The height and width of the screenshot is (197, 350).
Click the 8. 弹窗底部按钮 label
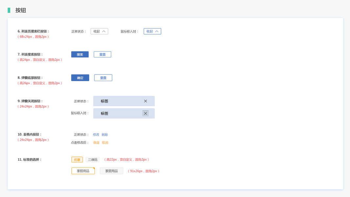[x=30, y=78]
